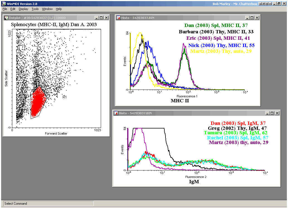Maximize the Dotplot window
The image size is (288, 208).
click(x=101, y=18)
